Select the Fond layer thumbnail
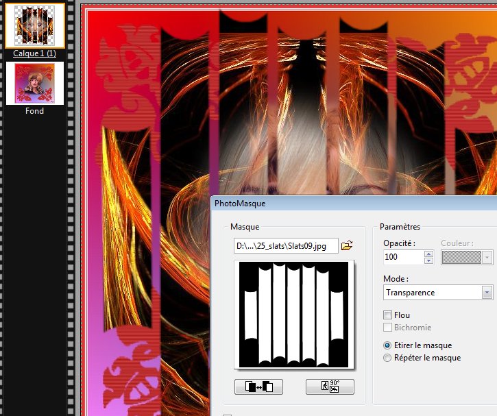Image resolution: width=497 pixels, height=416 pixels. click(x=35, y=83)
